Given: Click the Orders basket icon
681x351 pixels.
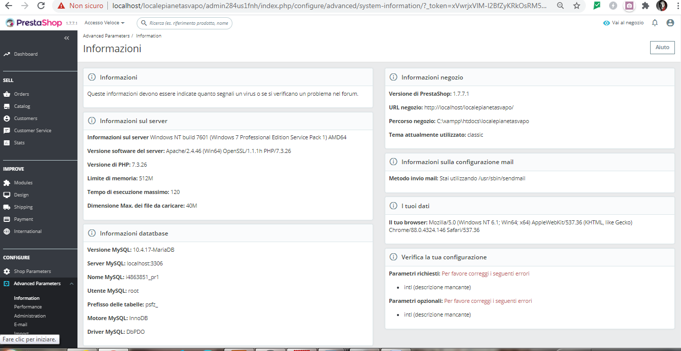Looking at the screenshot, I should [7, 94].
